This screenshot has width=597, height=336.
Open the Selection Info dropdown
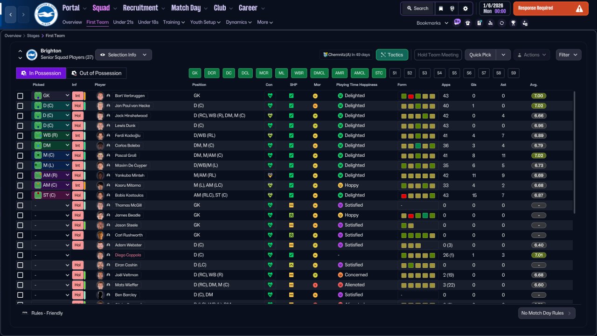124,55
